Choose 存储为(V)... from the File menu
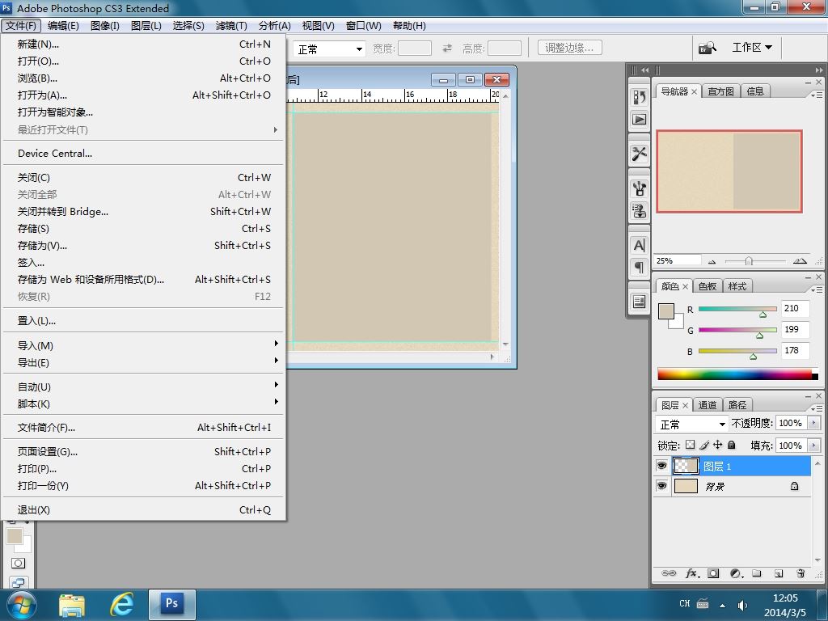The height and width of the screenshot is (621, 828). click(x=143, y=246)
